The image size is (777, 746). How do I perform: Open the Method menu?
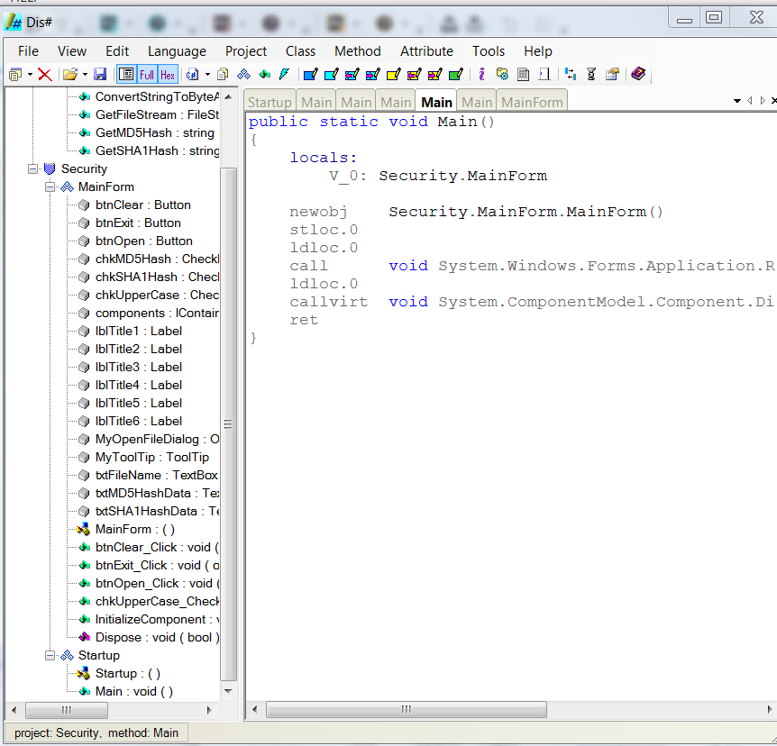pos(357,51)
